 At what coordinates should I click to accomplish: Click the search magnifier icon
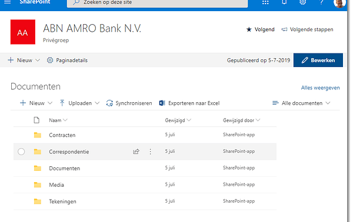[76, 2]
